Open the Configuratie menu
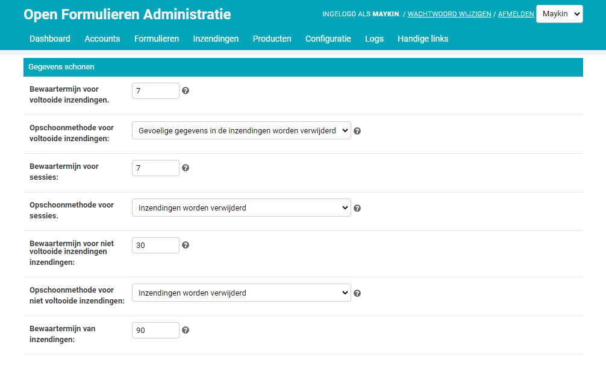Viewport: 606px width, 365px height. 328,39
